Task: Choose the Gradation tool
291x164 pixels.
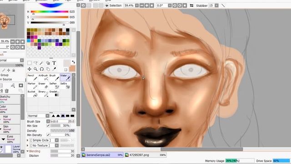Action: tap(55, 93)
